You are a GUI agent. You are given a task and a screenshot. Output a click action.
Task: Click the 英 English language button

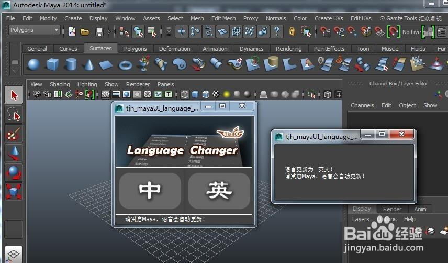(219, 190)
